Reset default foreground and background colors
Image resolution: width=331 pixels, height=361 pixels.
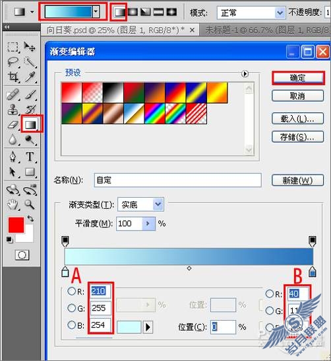[9, 239]
